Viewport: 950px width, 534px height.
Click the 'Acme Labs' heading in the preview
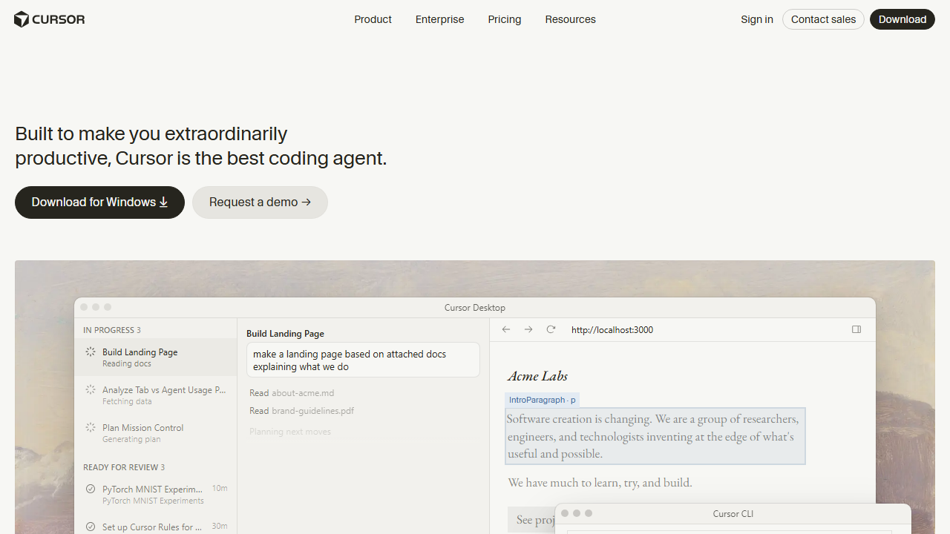[537, 376]
